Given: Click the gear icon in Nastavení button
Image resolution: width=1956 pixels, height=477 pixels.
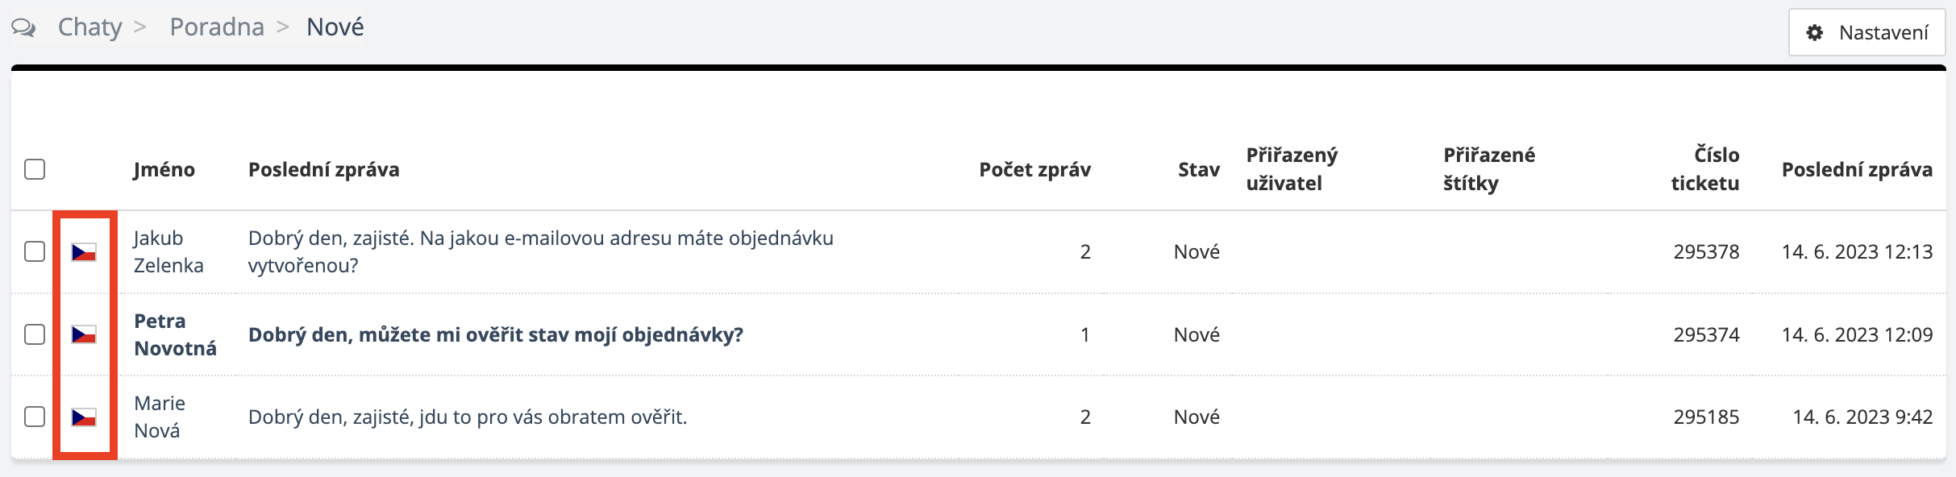Looking at the screenshot, I should point(1814,33).
